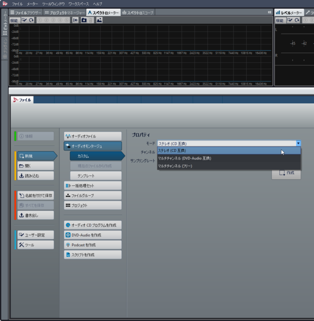Click the 作成 button

pyautogui.click(x=286, y=173)
